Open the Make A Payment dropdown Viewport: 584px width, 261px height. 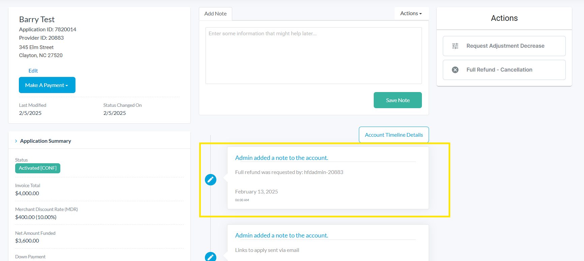tap(47, 85)
